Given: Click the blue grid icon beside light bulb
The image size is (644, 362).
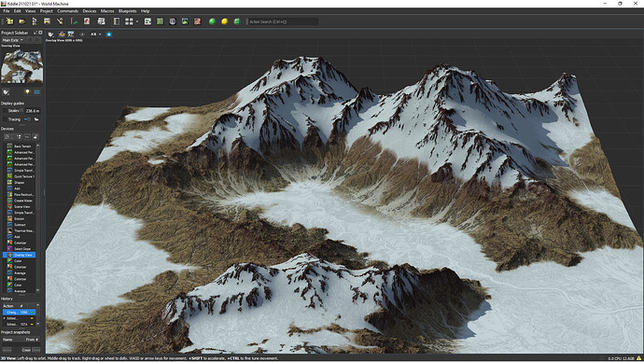Looking at the screenshot, I should point(36,92).
